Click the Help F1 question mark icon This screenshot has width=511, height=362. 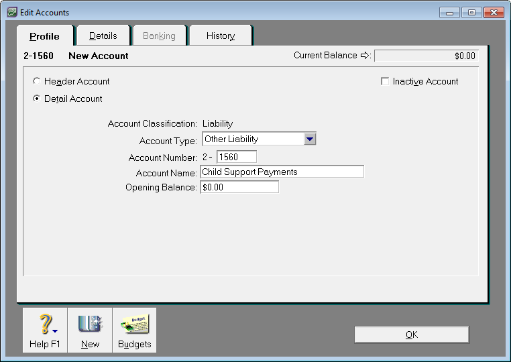[43, 324]
